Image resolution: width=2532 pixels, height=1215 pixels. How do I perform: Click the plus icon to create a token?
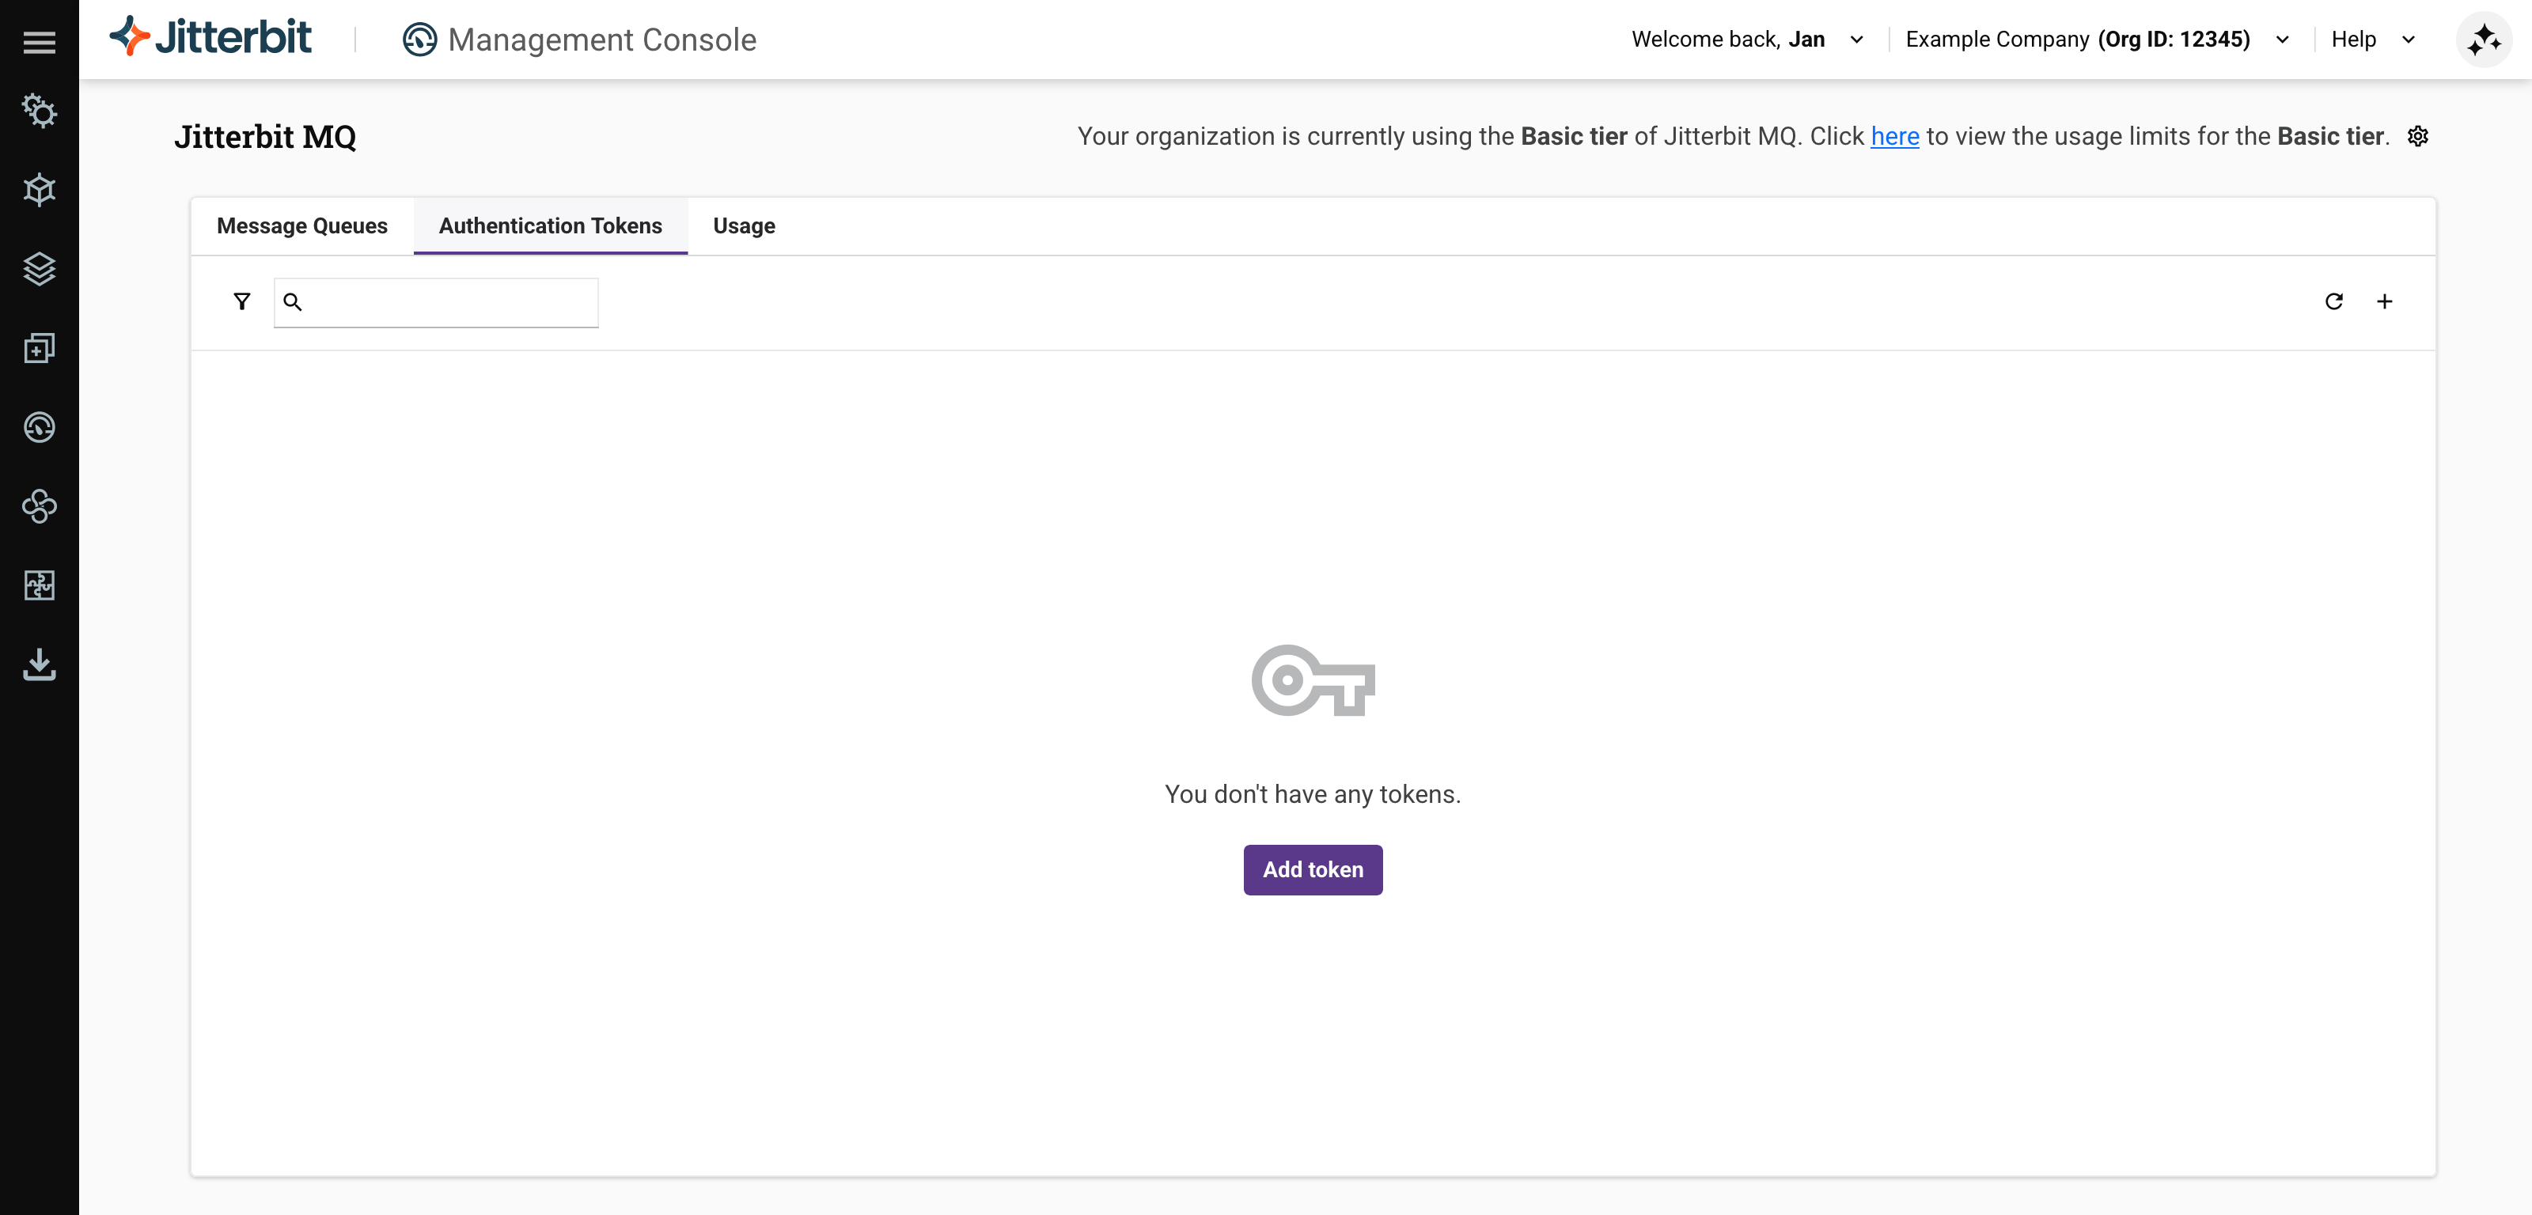(x=2385, y=302)
